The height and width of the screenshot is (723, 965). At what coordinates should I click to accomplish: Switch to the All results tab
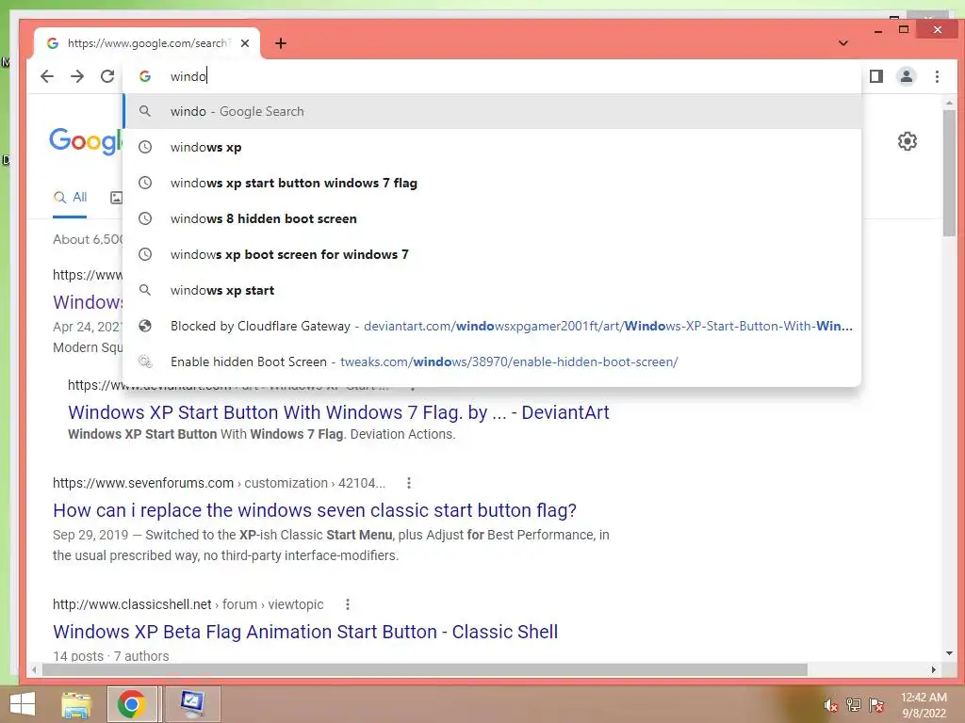click(x=70, y=198)
